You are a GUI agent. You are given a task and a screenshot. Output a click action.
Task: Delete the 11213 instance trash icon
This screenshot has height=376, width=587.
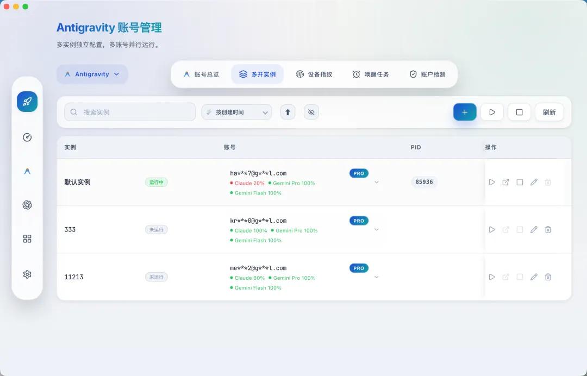point(548,277)
